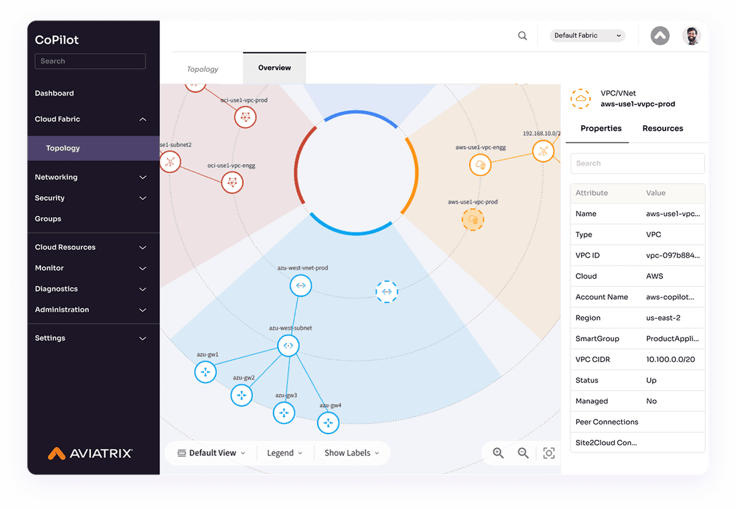
Task: Open Dashboard from the sidebar
Action: pos(55,93)
